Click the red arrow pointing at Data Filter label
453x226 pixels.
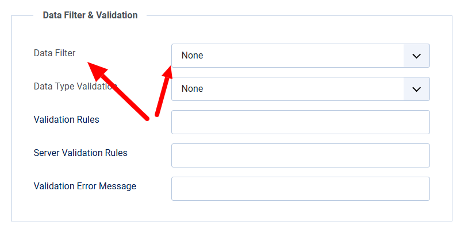pyautogui.click(x=118, y=91)
